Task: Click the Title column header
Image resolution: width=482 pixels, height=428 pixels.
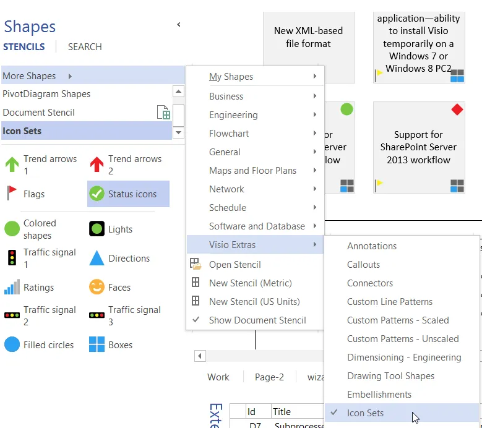Action: click(x=298, y=411)
